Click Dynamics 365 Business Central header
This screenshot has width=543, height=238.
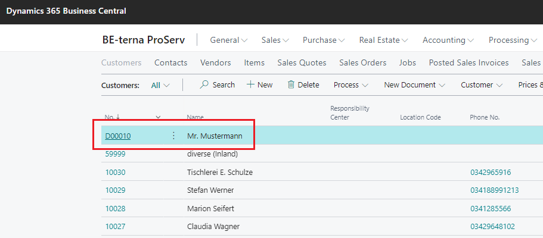pyautogui.click(x=66, y=11)
